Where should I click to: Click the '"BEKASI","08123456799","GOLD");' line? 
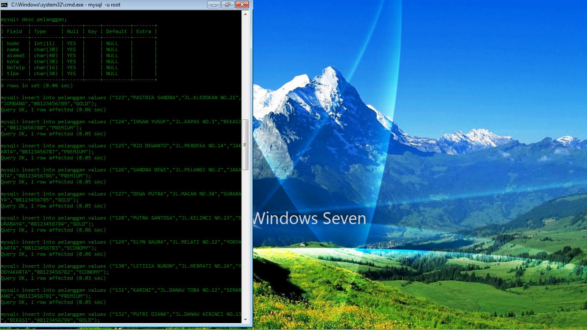point(50,320)
